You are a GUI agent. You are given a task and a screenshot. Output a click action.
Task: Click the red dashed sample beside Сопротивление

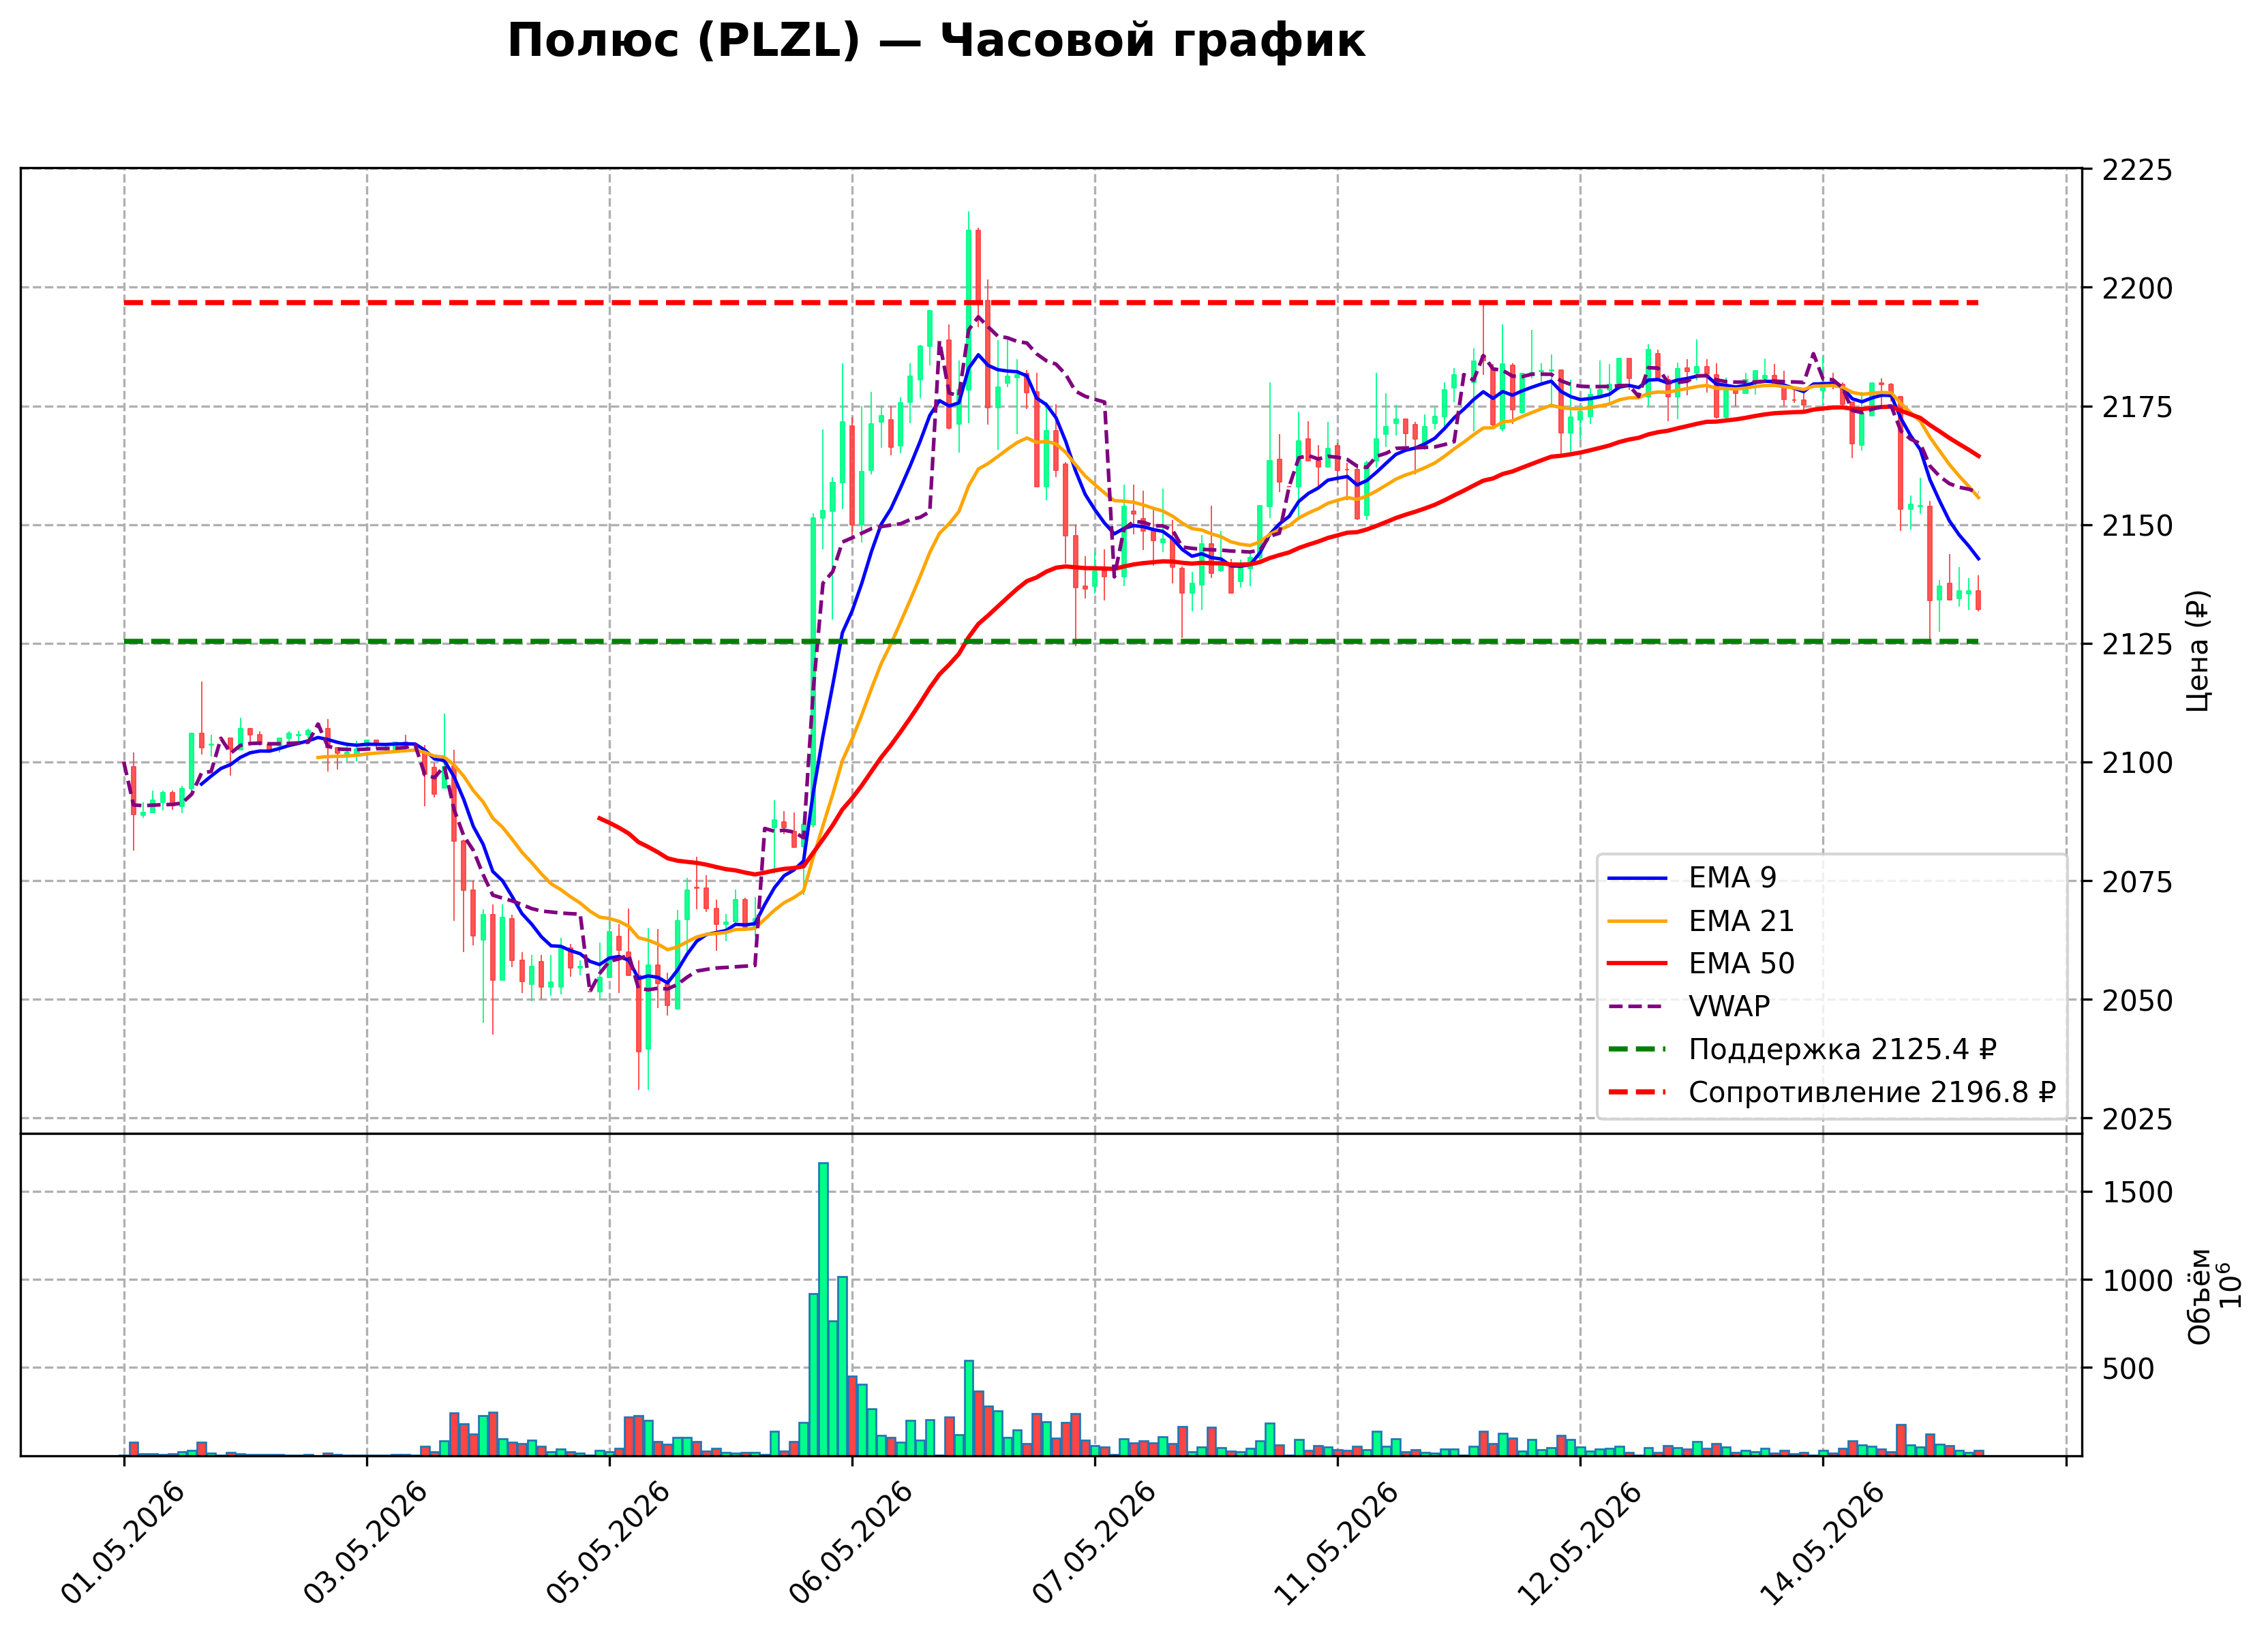(x=1638, y=1093)
